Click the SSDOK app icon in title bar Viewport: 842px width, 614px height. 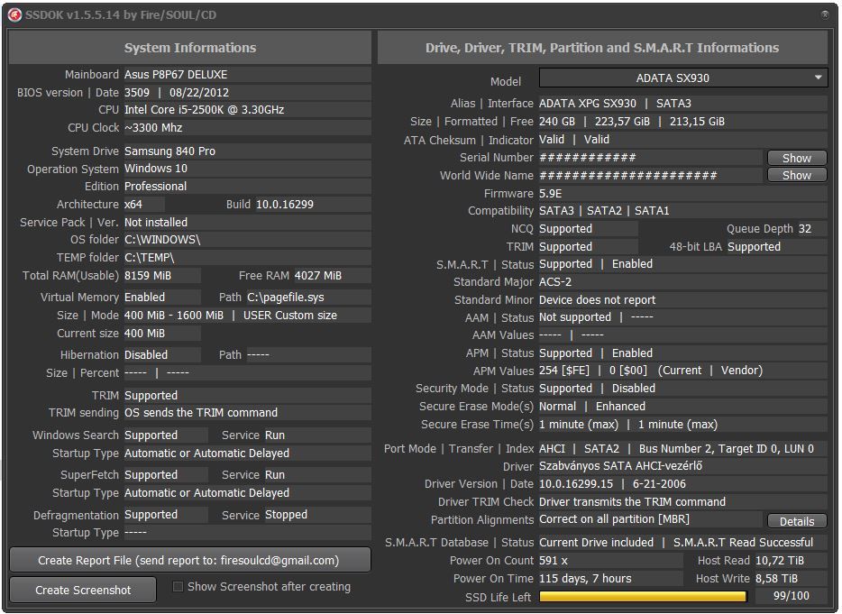[x=14, y=15]
